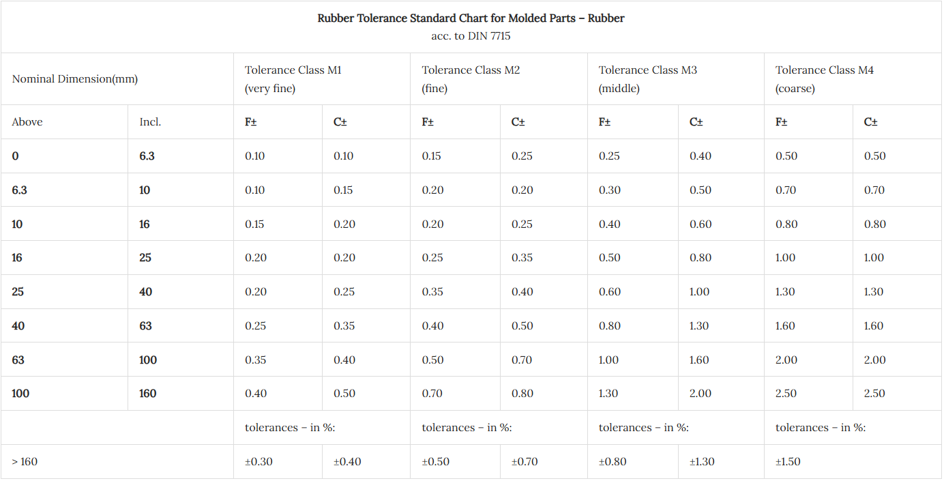Screen dimensions: 944x481
Task: Click the "Tolerance Class M3 (middle)" header
Action: click(x=648, y=79)
